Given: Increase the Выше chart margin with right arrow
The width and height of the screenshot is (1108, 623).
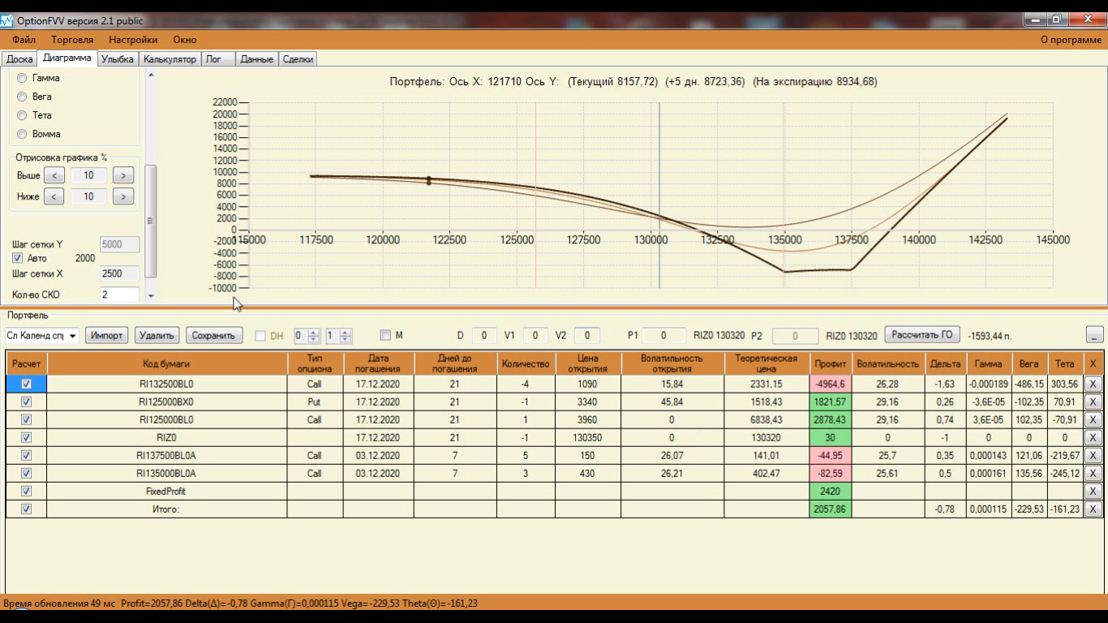Looking at the screenshot, I should [x=123, y=175].
